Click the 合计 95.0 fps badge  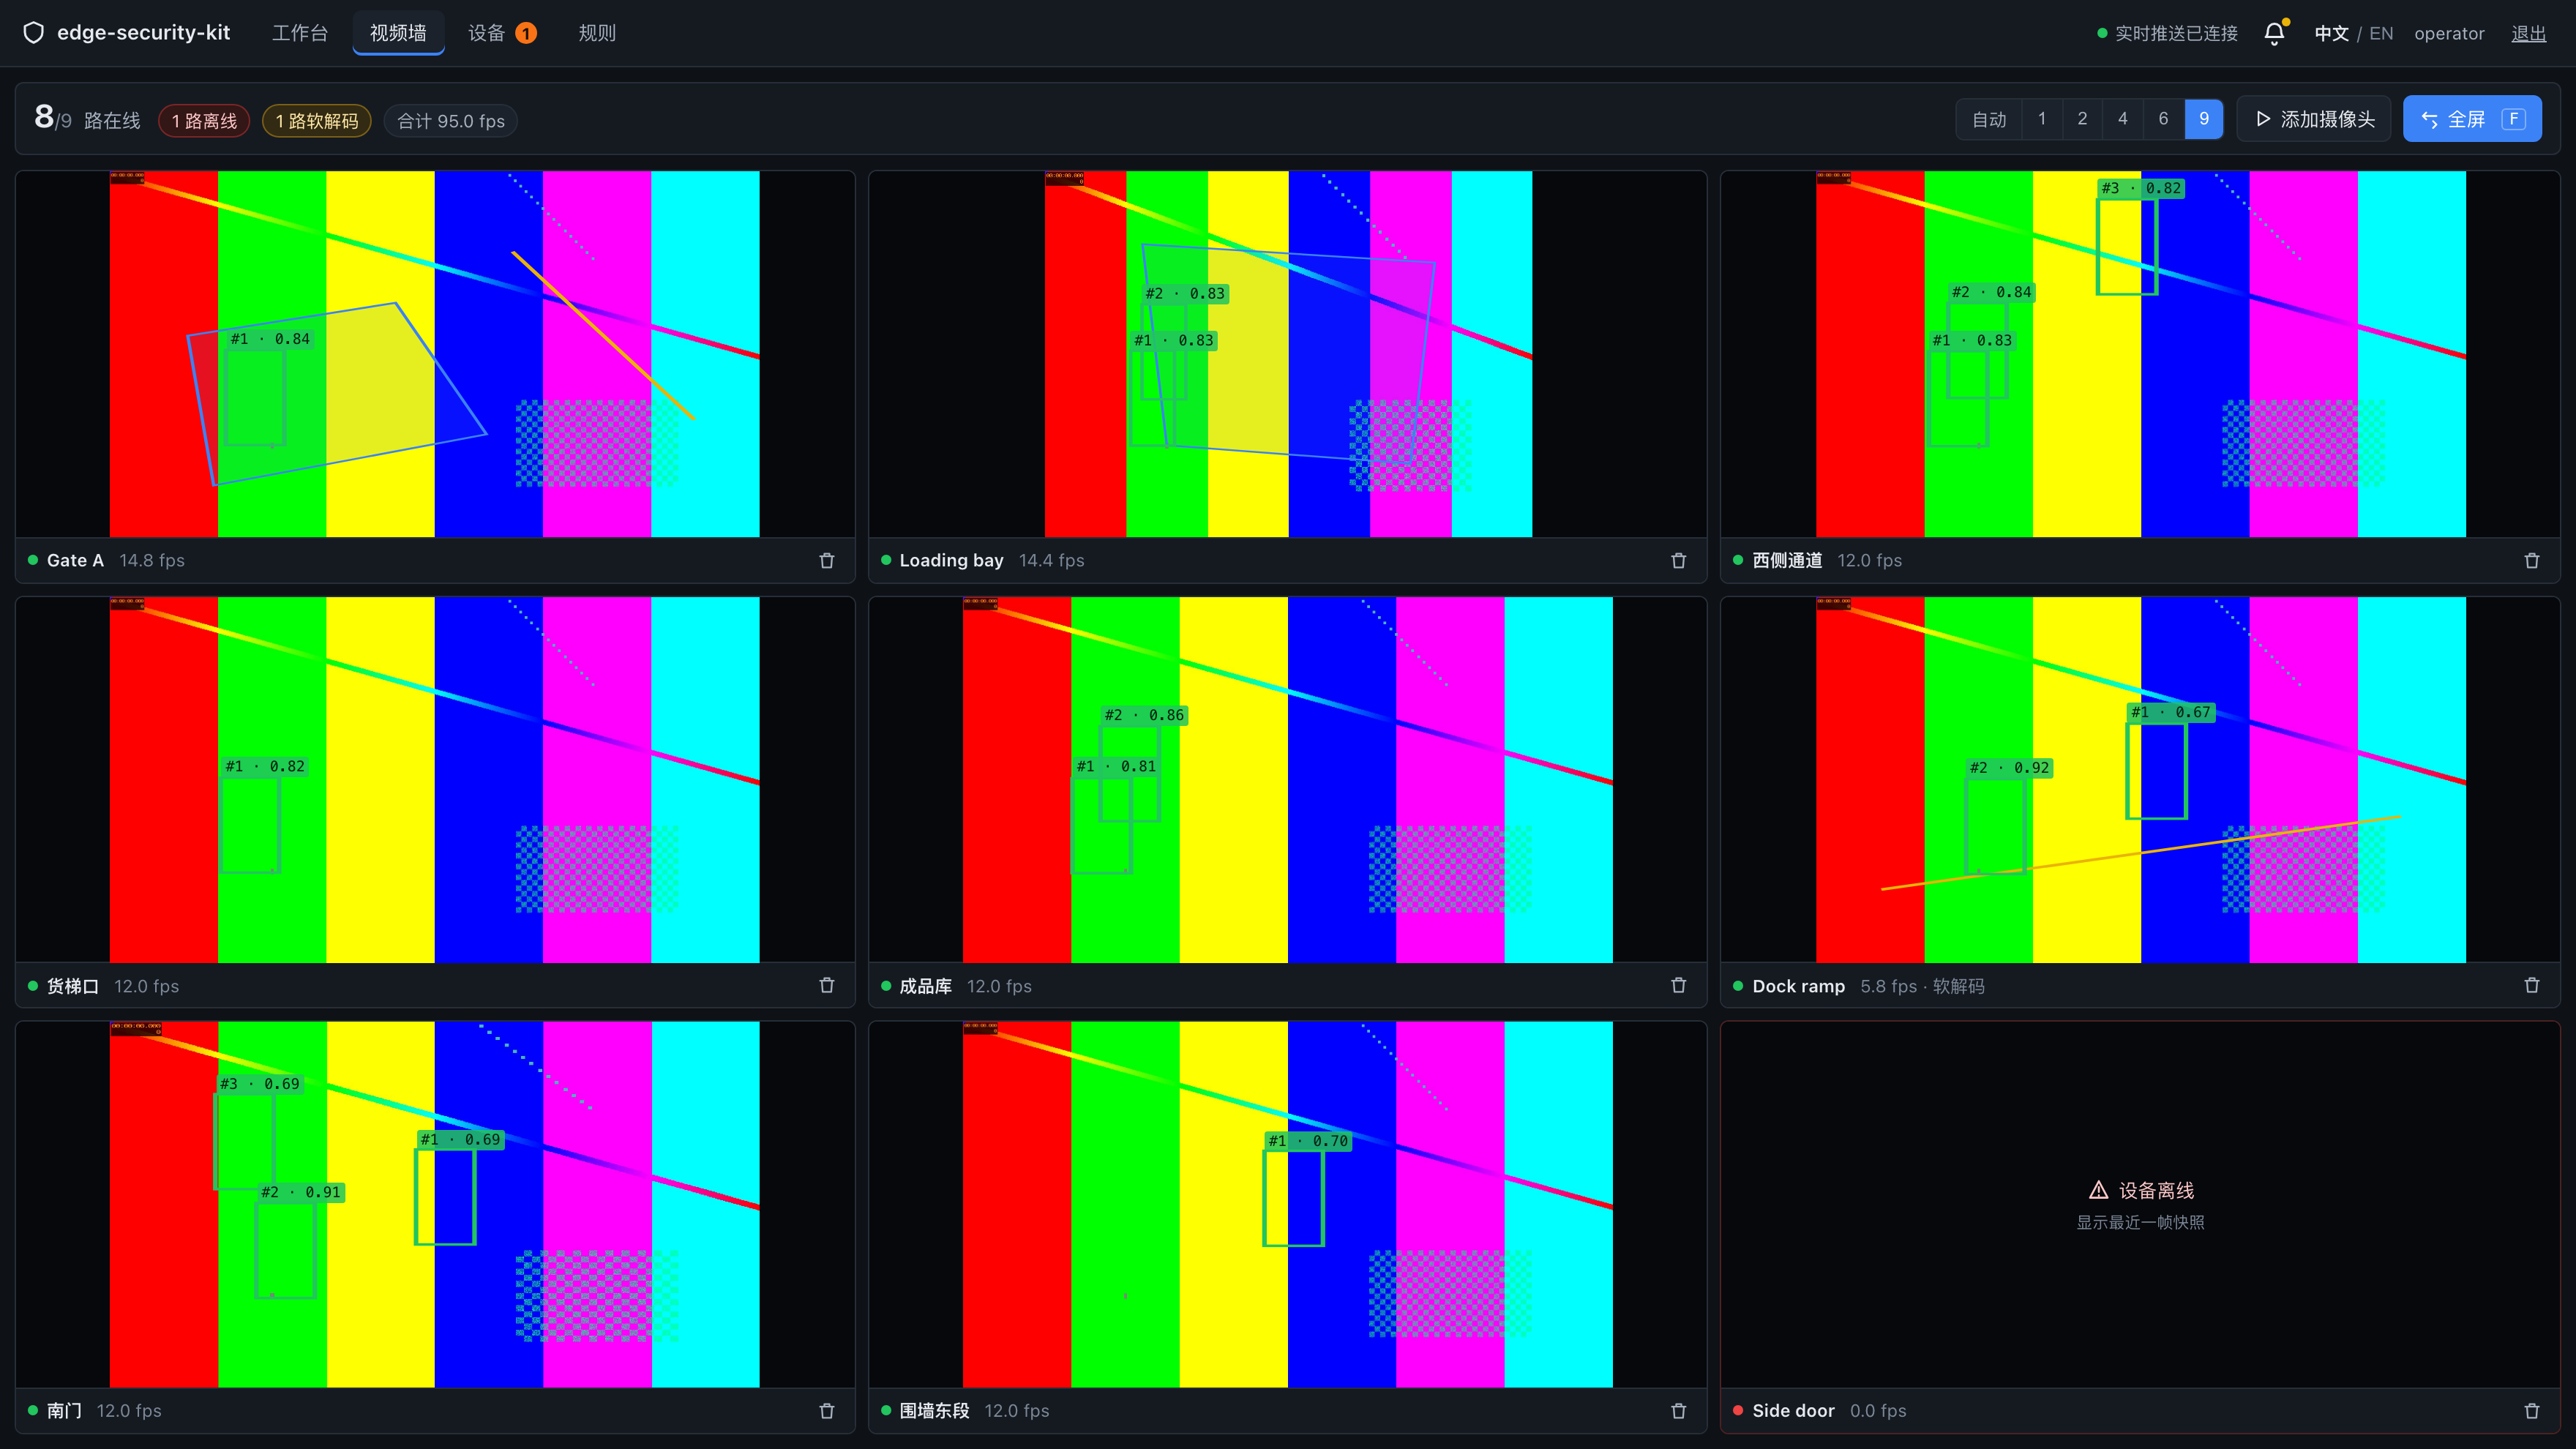tap(451, 121)
